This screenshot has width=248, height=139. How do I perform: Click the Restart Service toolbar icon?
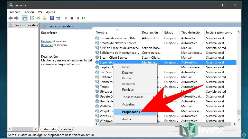coord(84,18)
